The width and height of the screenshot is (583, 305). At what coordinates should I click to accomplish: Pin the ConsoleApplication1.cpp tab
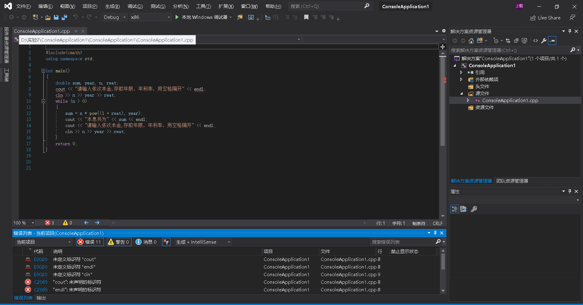pyautogui.click(x=76, y=31)
